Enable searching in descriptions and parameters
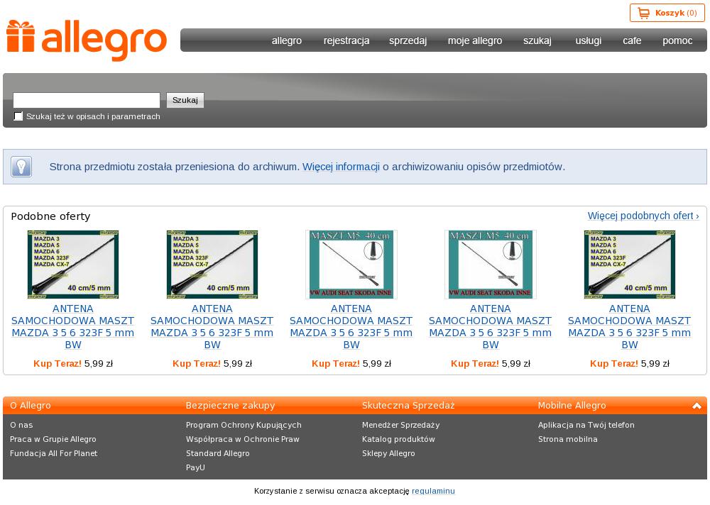The width and height of the screenshot is (710, 505). 18,116
